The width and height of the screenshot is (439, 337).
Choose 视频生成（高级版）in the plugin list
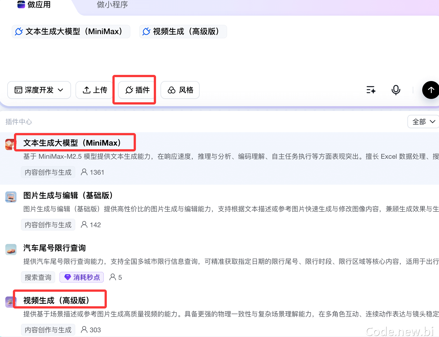point(56,300)
